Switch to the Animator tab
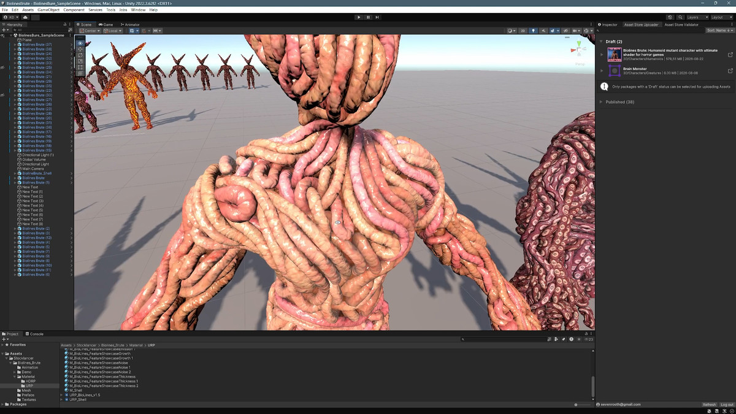 point(130,25)
